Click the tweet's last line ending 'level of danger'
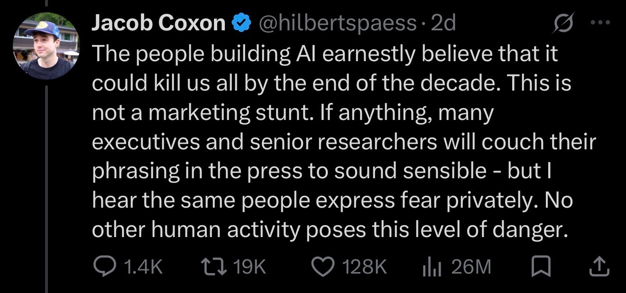 pos(330,230)
